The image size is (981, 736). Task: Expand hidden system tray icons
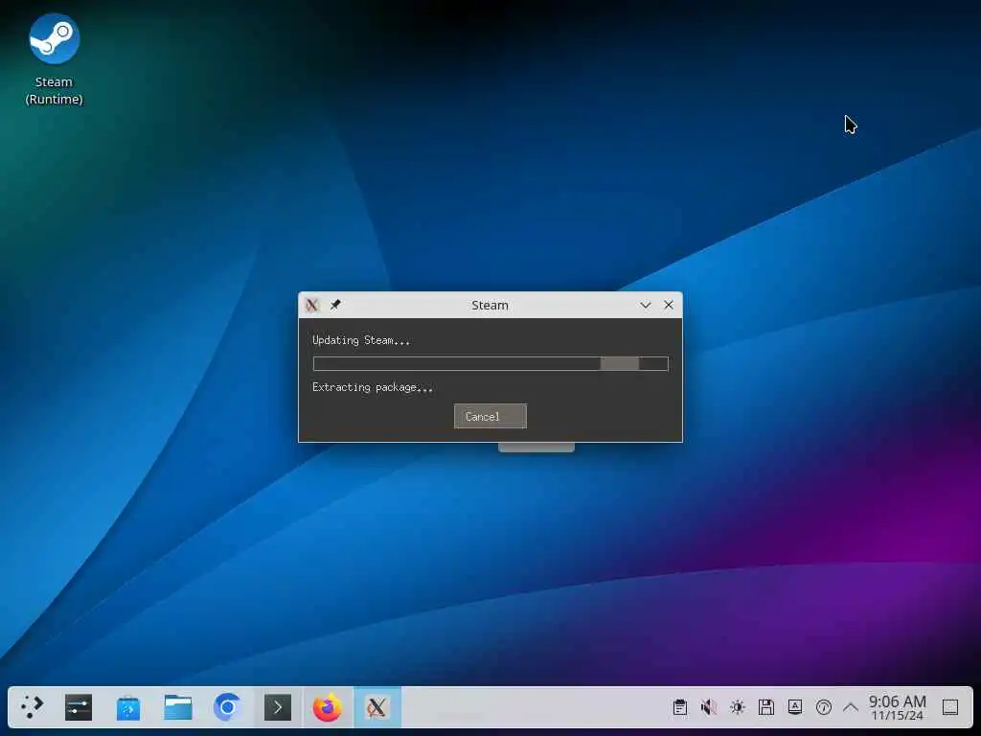851,707
